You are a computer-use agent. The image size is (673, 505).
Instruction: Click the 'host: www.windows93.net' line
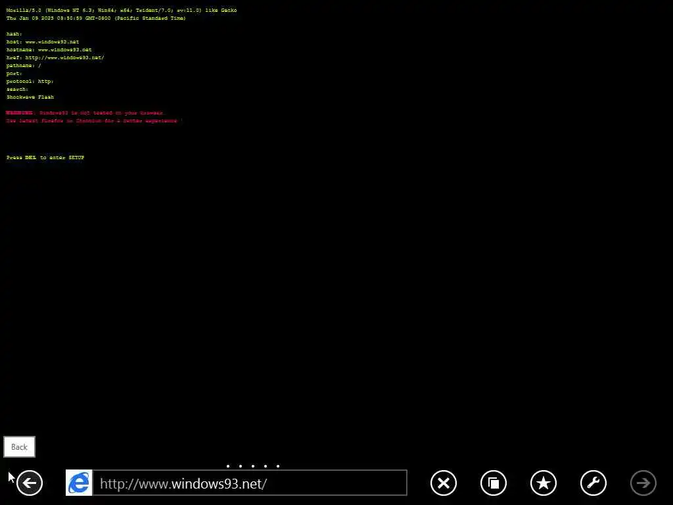point(43,41)
